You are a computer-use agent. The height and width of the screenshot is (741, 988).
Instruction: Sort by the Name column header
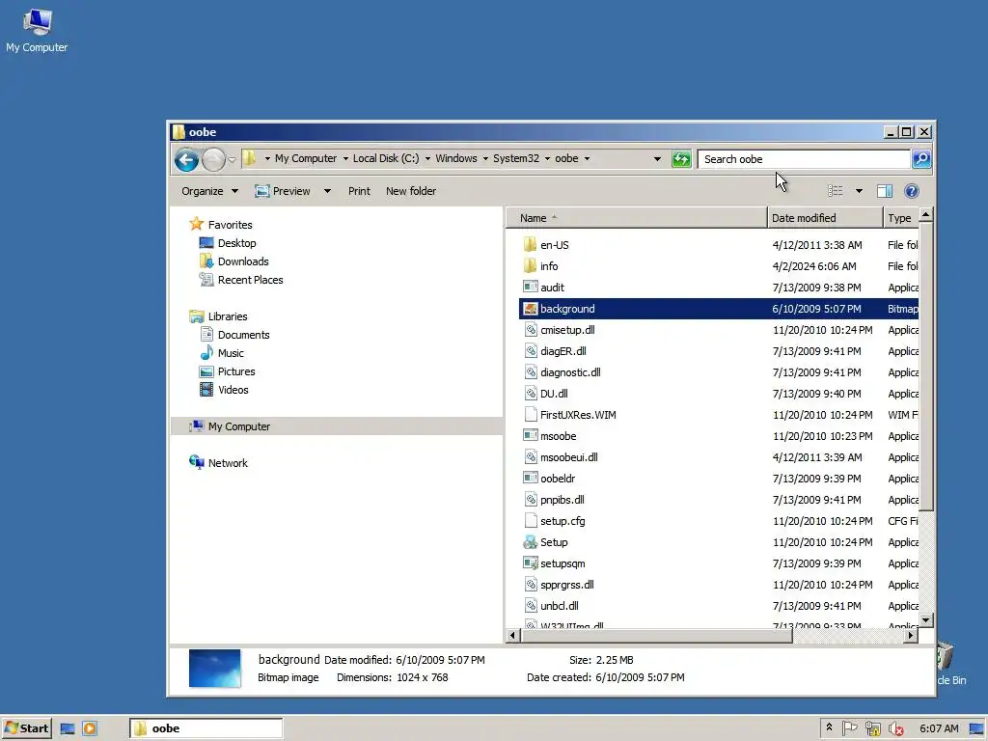[637, 218]
